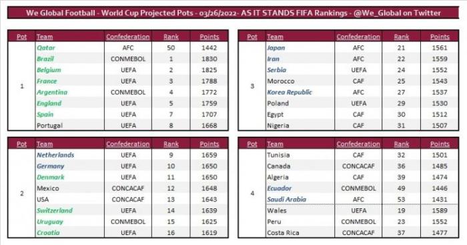Click the maroon title banner at top

point(233,13)
